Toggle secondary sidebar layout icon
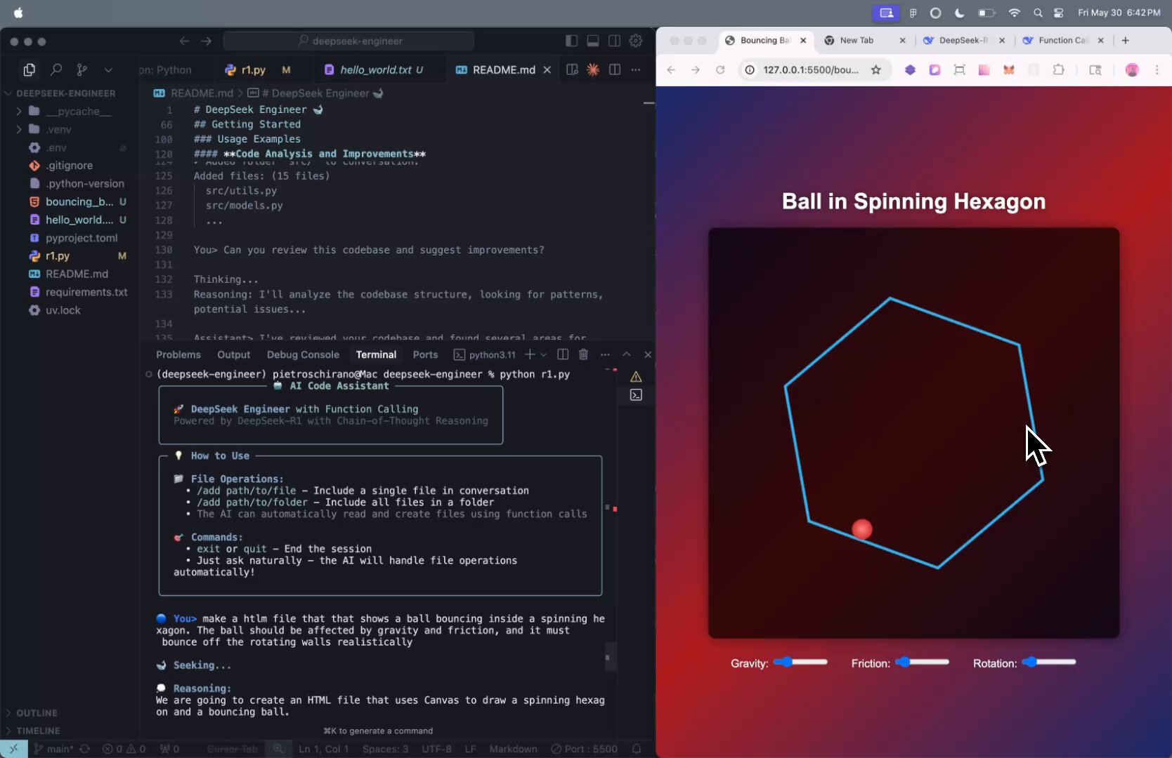 point(614,41)
